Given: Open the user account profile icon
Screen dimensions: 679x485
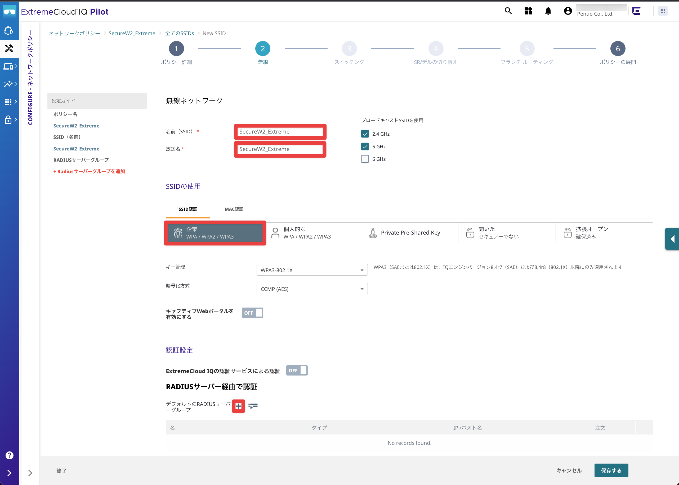Looking at the screenshot, I should (x=568, y=11).
